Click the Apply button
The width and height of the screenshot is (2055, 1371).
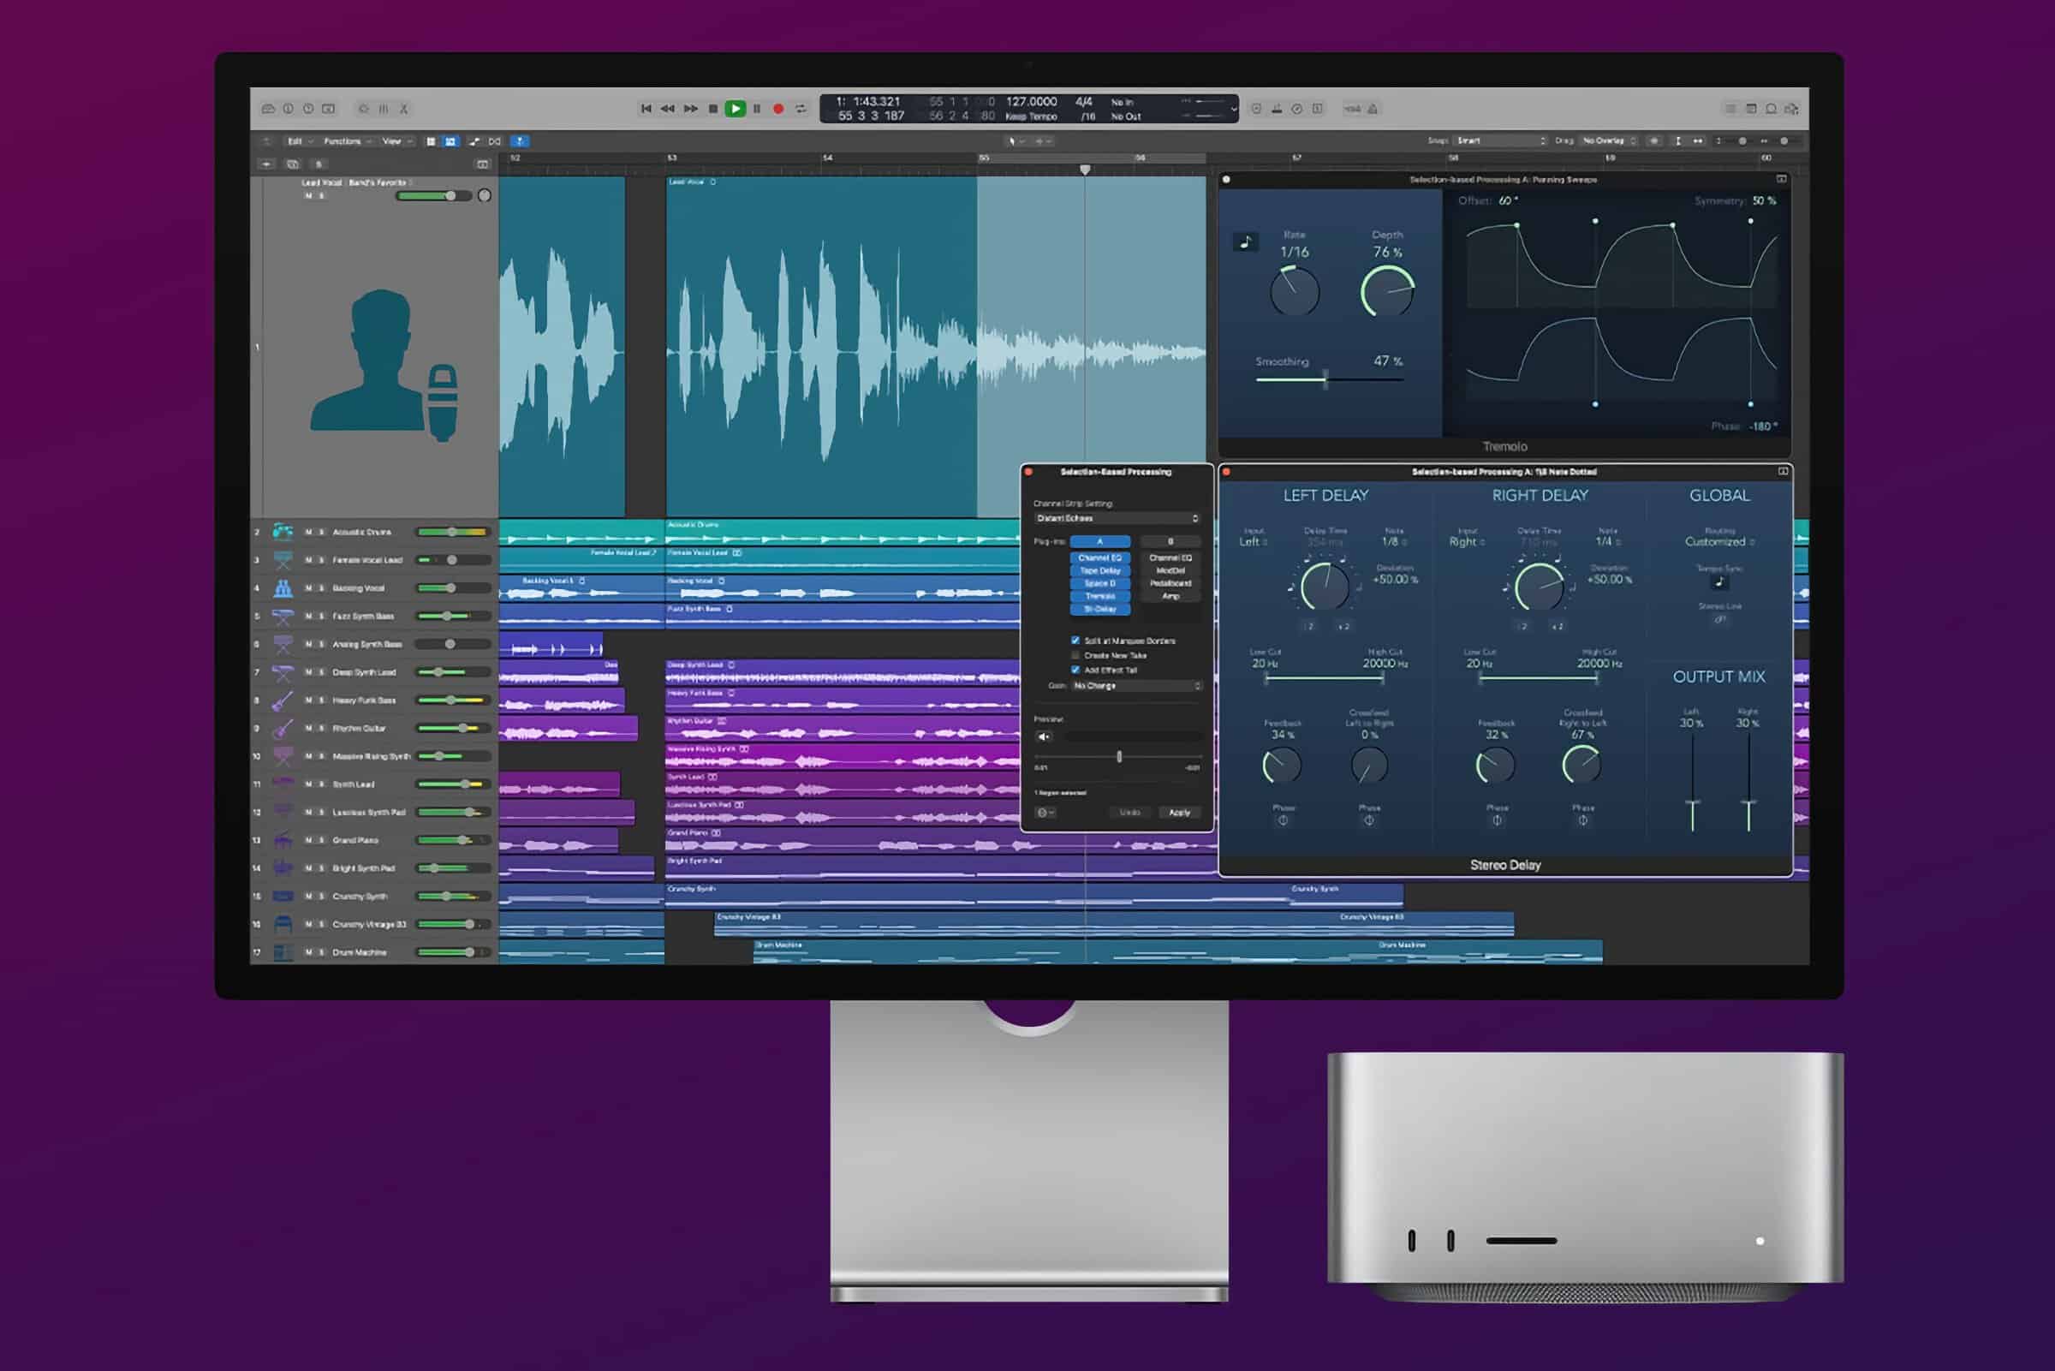tap(1179, 814)
